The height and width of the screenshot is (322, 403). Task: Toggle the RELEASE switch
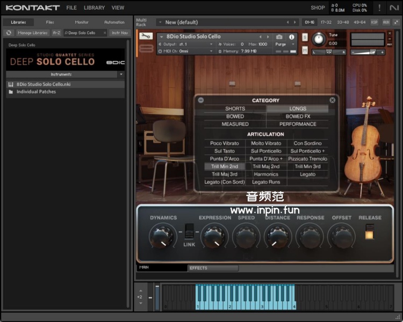click(x=369, y=231)
